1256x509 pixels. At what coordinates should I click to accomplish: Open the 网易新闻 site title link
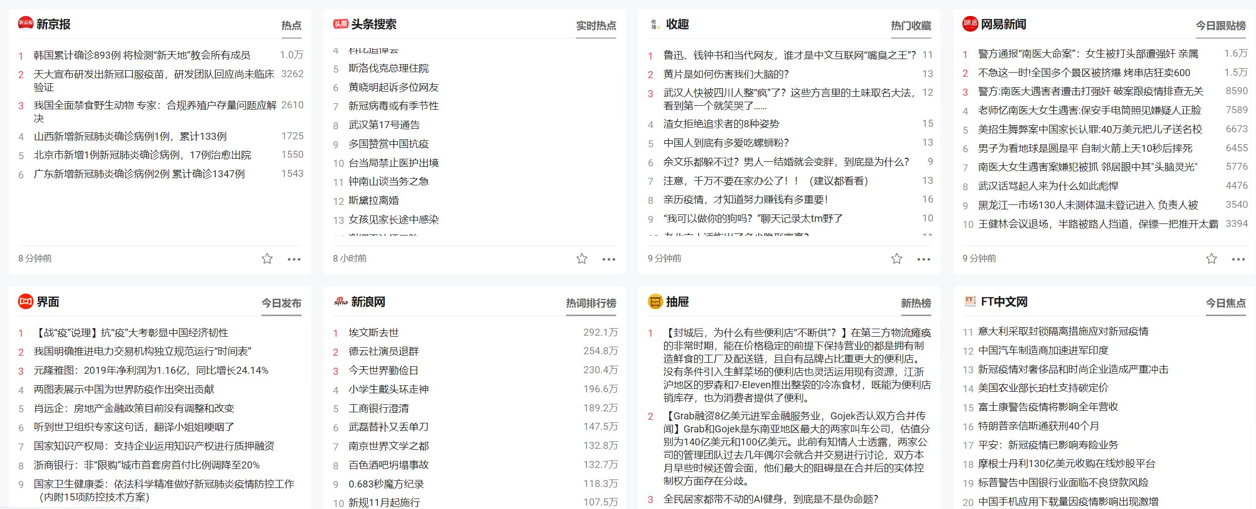coord(1003,24)
